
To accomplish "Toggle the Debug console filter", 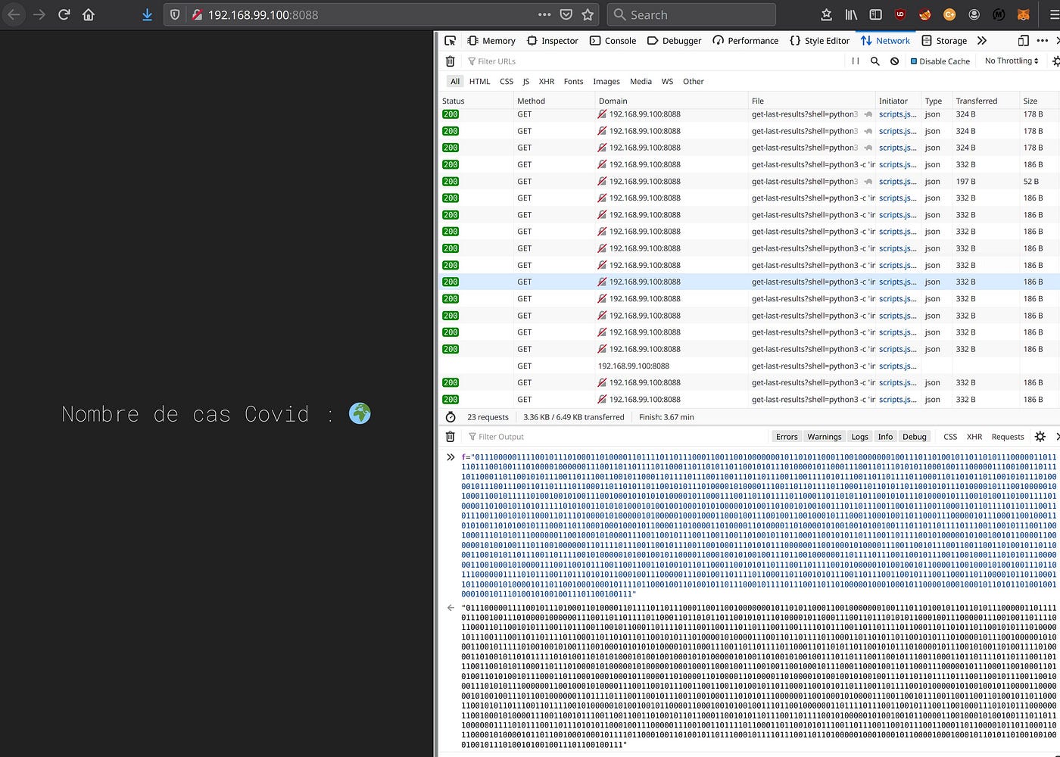I will (914, 437).
